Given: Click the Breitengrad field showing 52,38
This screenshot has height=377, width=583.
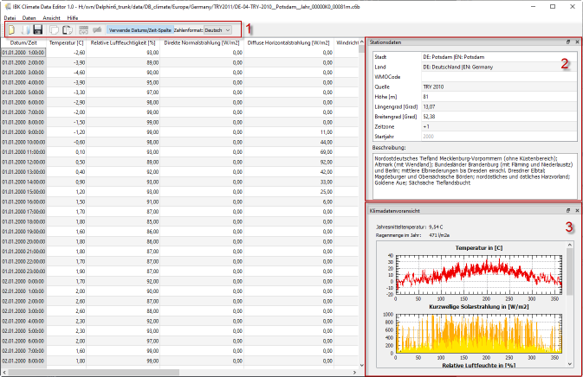Looking at the screenshot, I should 499,117.
